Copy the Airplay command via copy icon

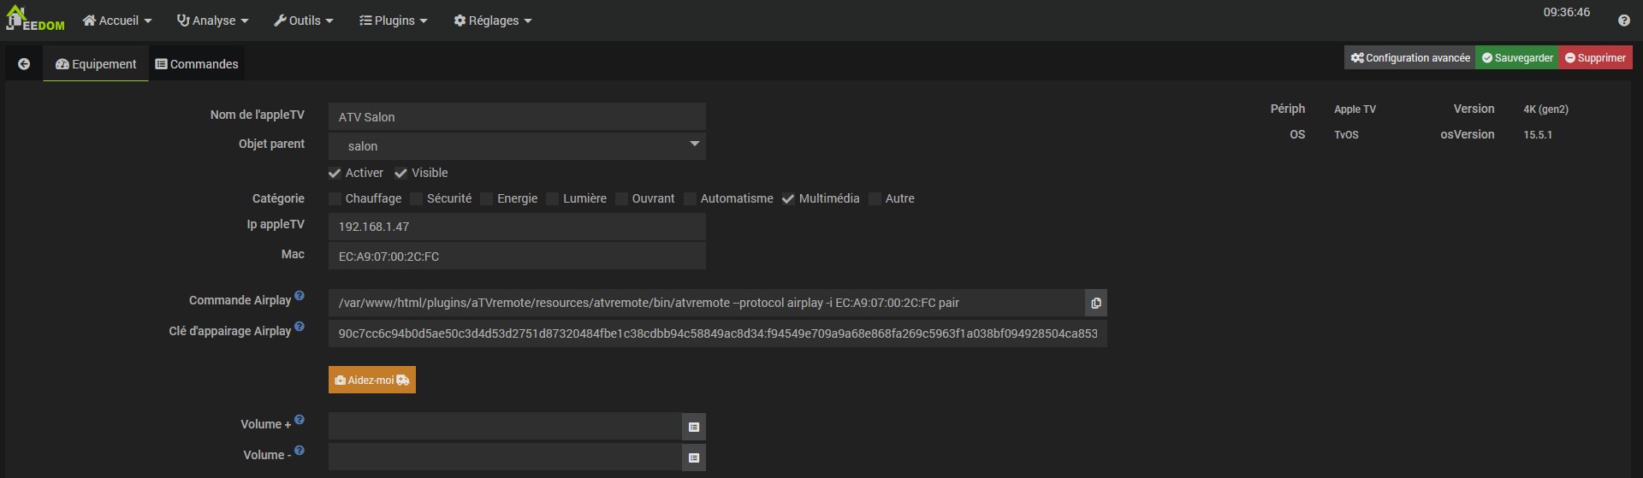[1095, 303]
